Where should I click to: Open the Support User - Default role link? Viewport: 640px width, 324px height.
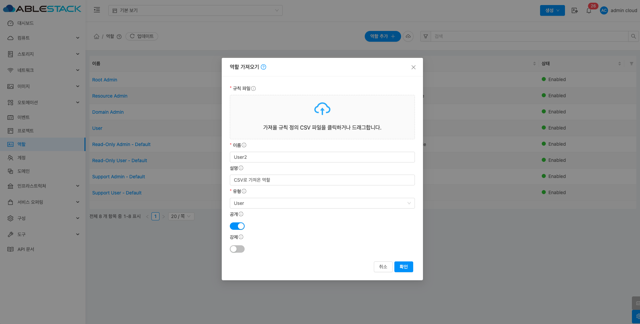point(117,193)
